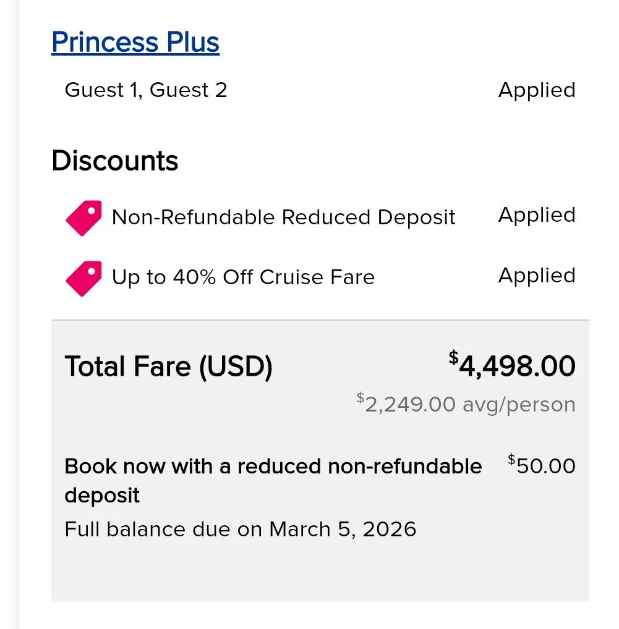The image size is (619, 629).
Task: Select the Non-Refundable Reduced Deposit discount text
Action: pos(283,217)
